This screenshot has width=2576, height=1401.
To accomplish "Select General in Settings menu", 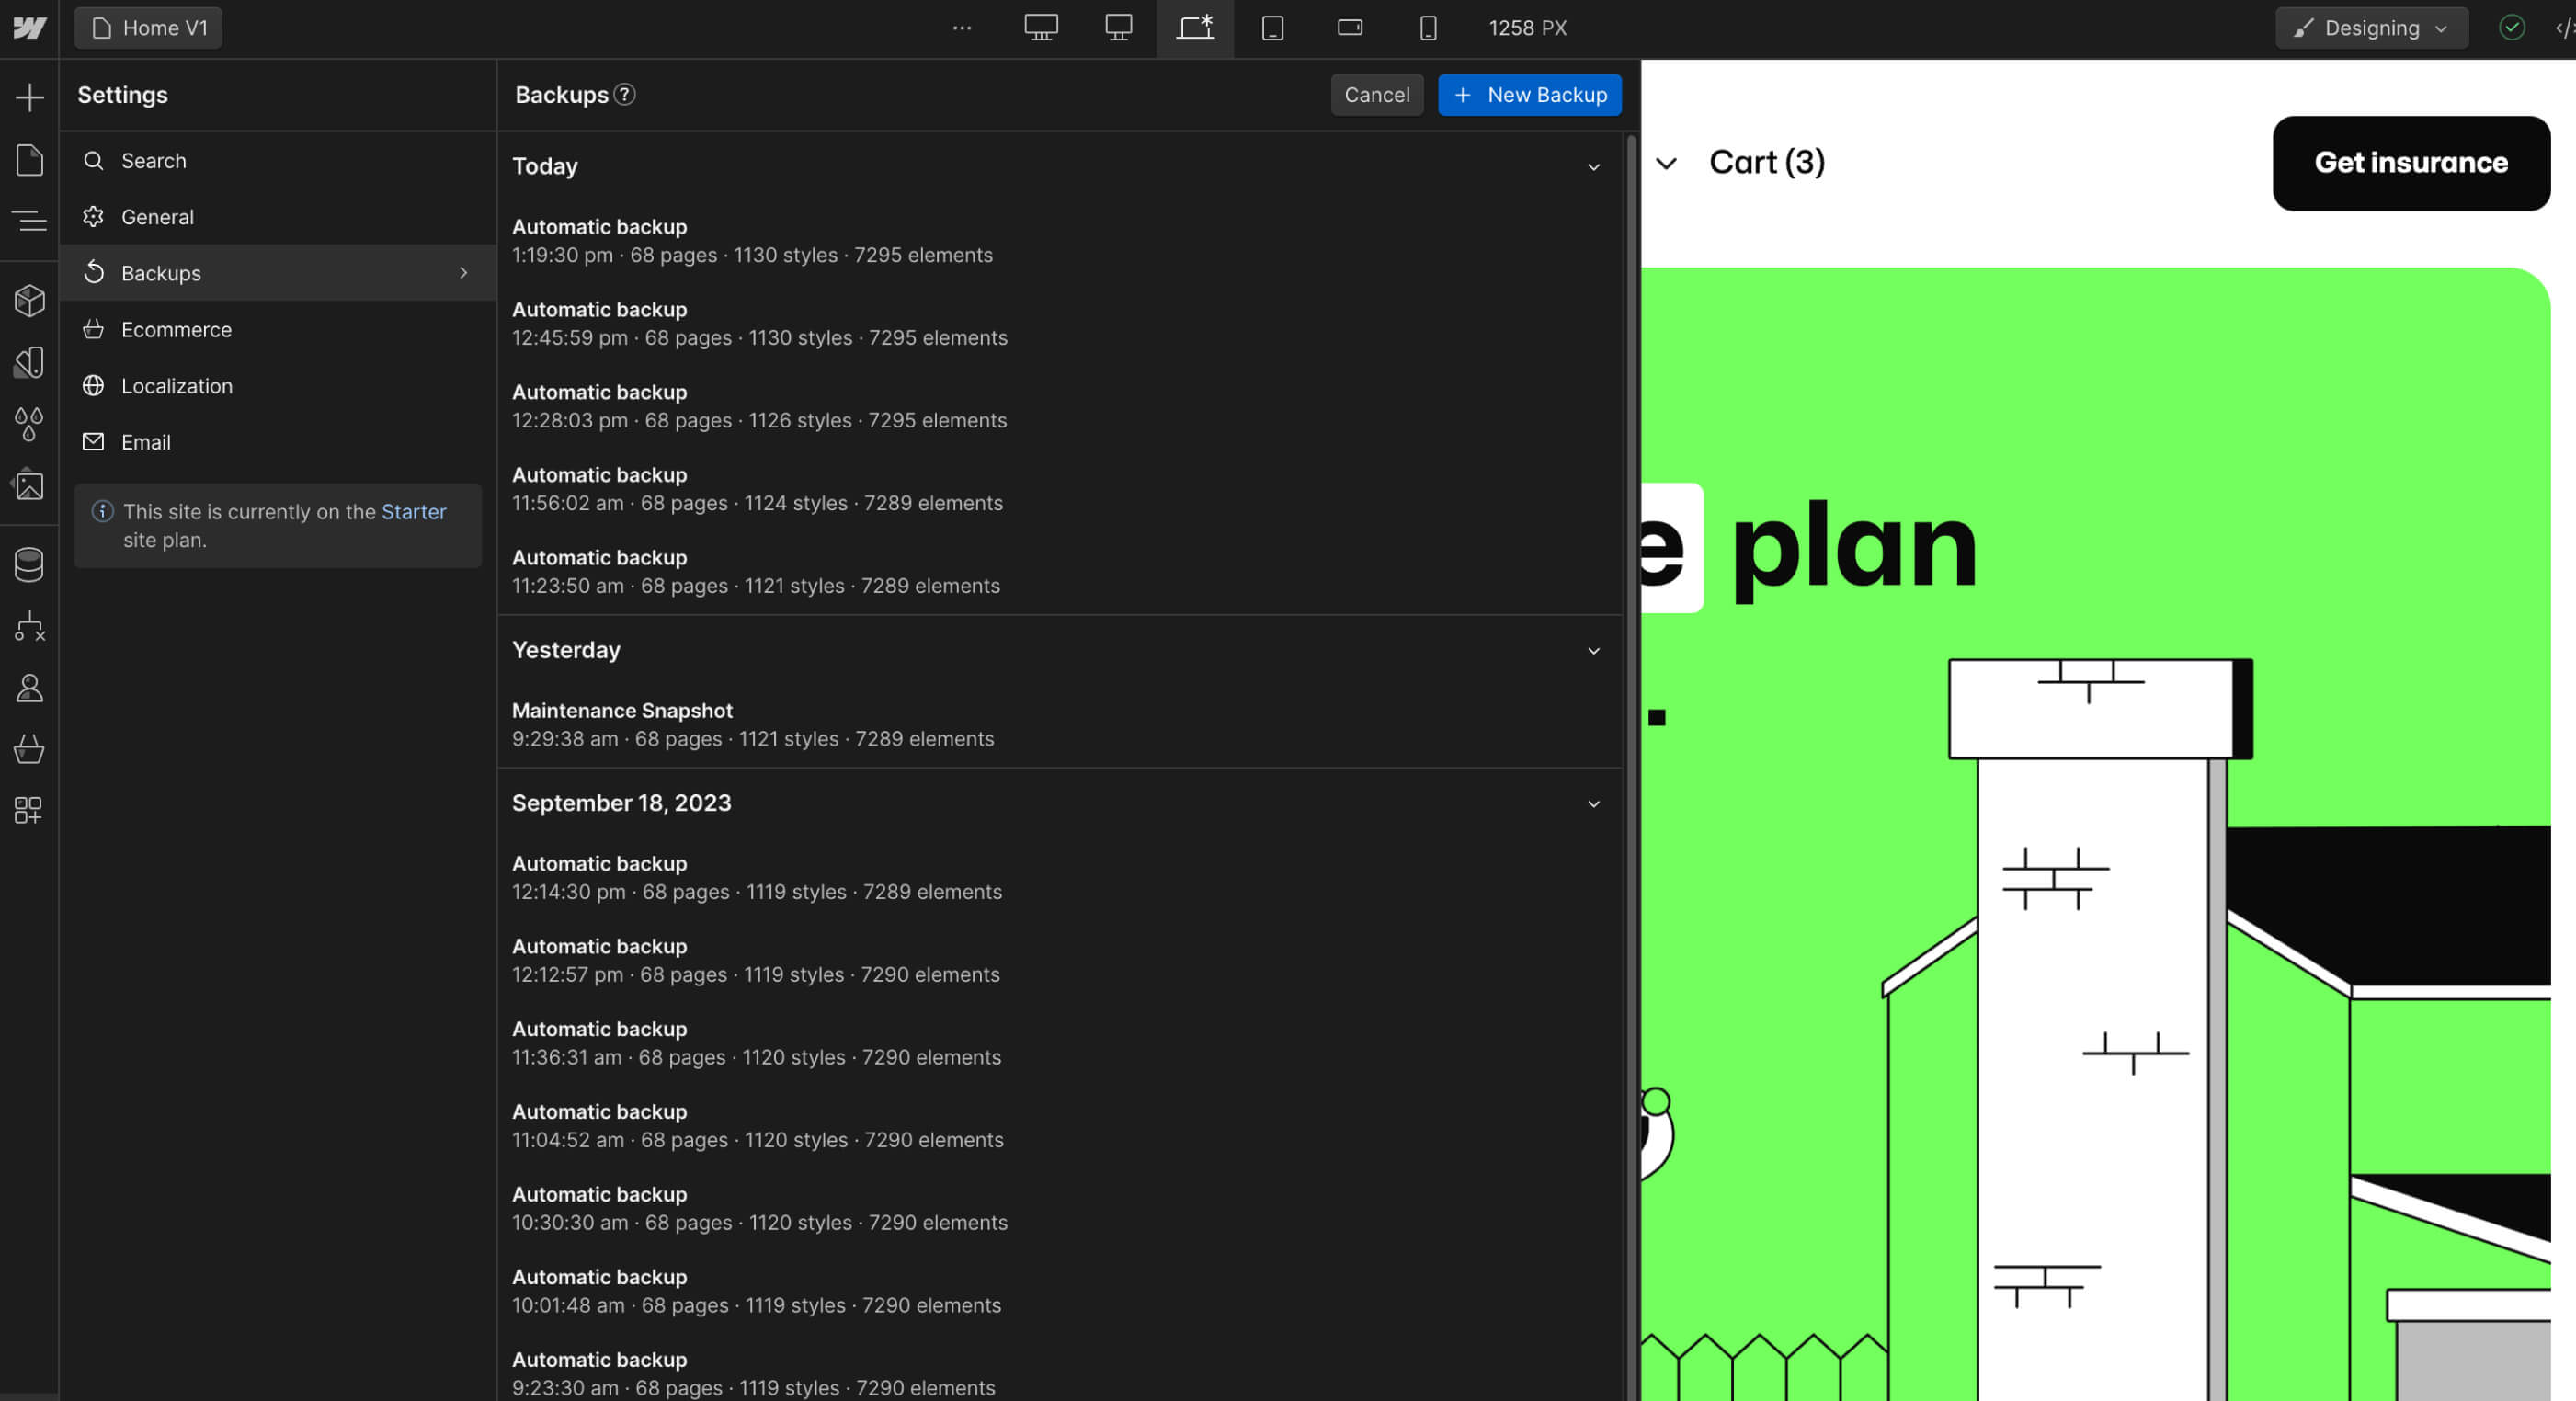I will tap(158, 217).
